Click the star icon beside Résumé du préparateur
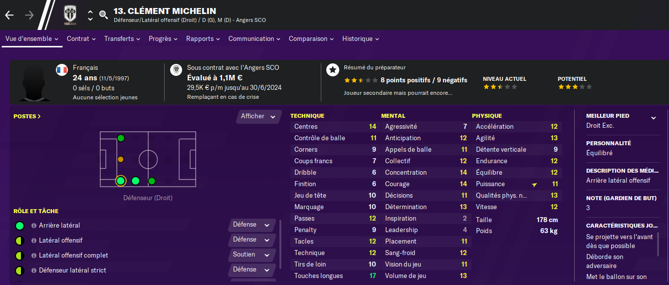The height and width of the screenshot is (285, 669). point(333,70)
